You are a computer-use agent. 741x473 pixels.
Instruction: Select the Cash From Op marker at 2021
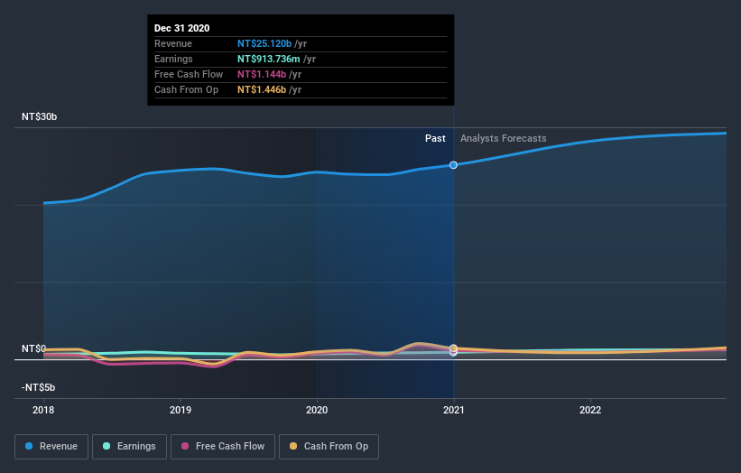coord(453,348)
